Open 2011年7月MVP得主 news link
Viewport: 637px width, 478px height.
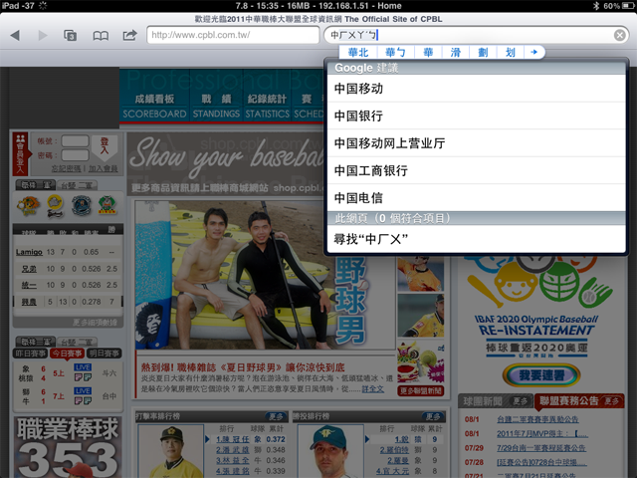point(542,434)
